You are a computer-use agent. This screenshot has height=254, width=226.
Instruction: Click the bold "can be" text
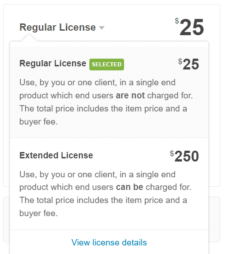pos(129,187)
